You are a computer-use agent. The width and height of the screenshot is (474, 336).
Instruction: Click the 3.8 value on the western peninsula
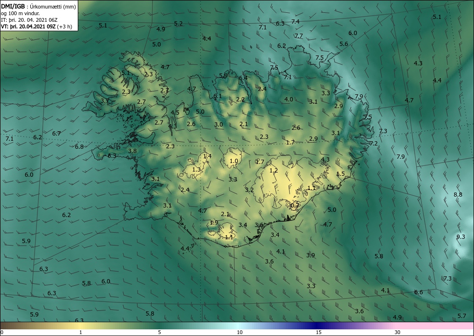[132, 151]
